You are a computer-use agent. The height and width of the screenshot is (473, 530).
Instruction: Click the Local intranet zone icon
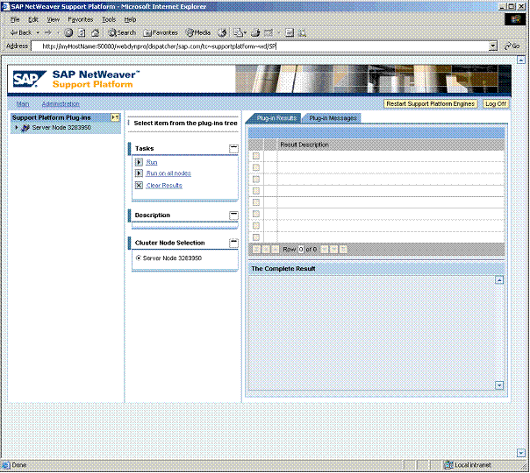[x=448, y=465]
